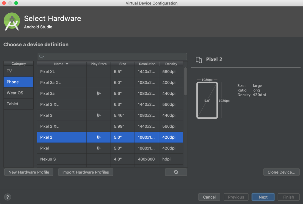Screen dimensions: 303x204
Task: Click the 6.3" size cell
Action: click(123, 104)
